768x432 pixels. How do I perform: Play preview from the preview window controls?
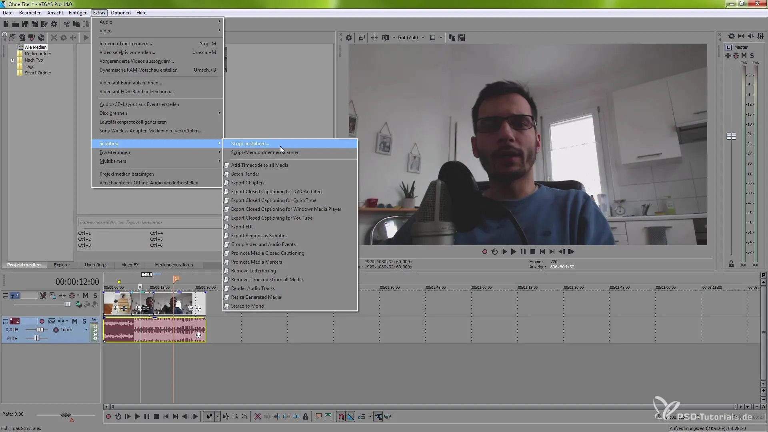(x=514, y=252)
